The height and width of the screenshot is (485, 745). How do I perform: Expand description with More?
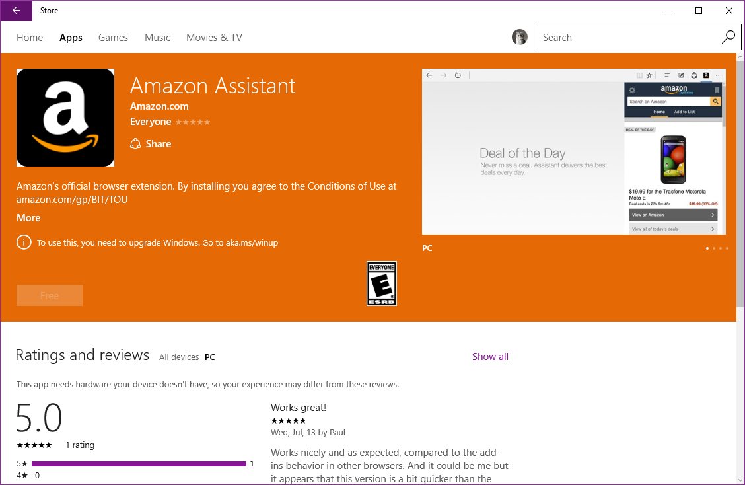click(28, 218)
